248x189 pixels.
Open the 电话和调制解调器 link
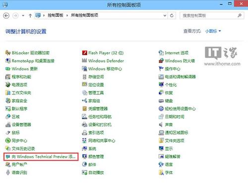[x=180, y=77]
